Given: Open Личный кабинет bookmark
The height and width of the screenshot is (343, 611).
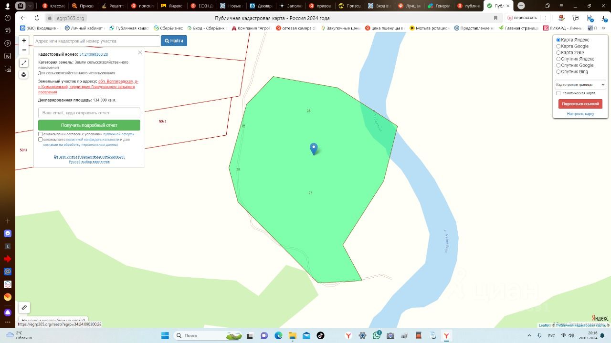Looking at the screenshot, I should coord(84,28).
